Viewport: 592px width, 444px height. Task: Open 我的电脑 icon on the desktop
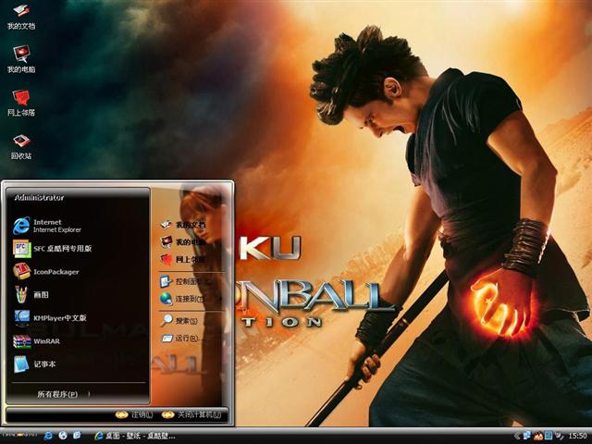point(21,59)
